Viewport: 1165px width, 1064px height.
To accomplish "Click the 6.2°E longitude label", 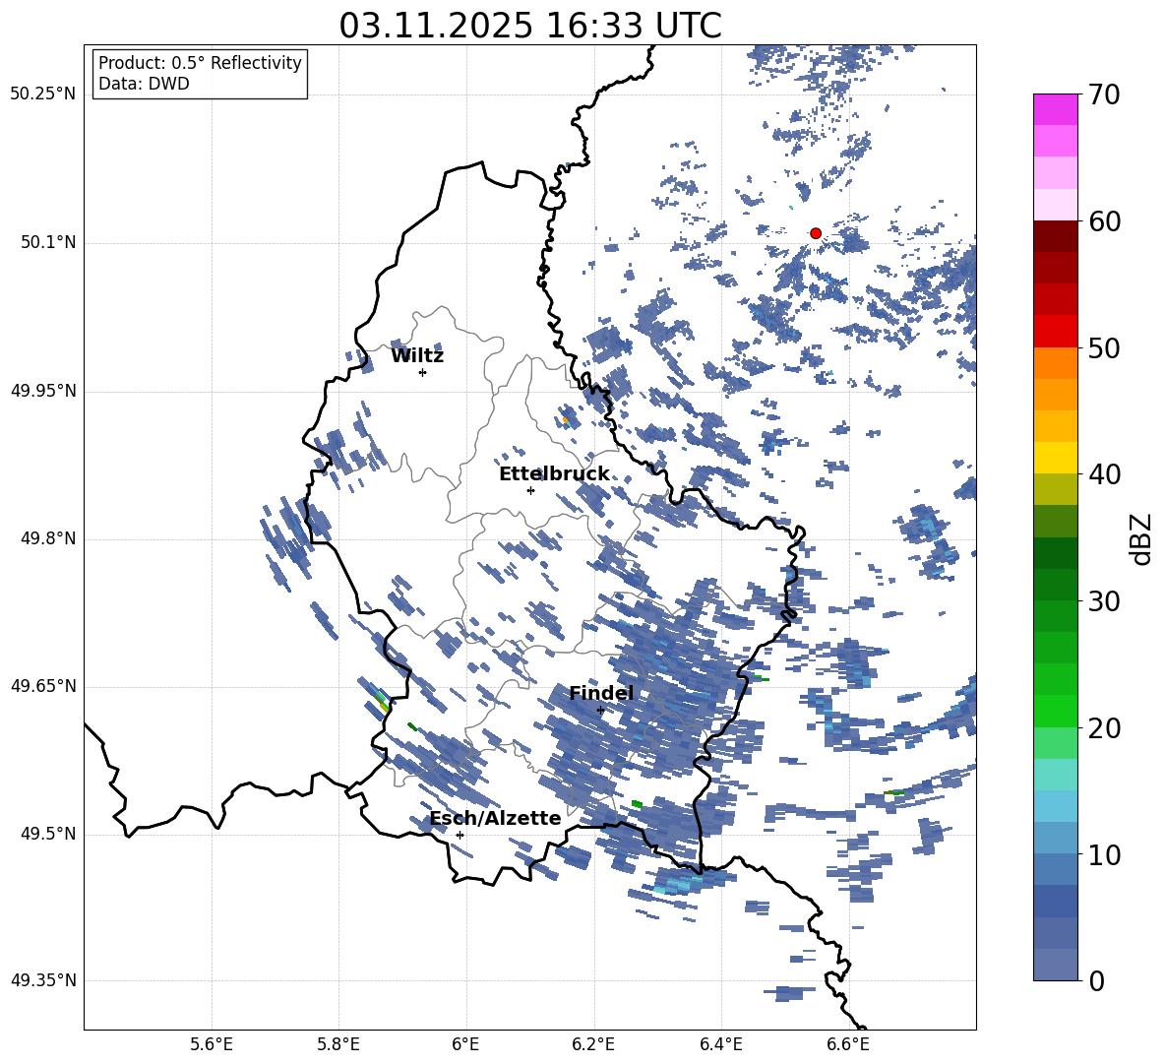I will [593, 1044].
